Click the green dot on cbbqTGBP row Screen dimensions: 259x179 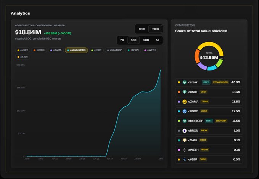coord(179,121)
